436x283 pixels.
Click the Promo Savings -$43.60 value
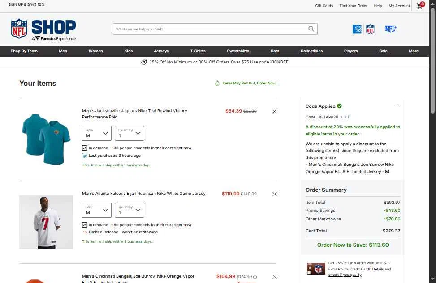[x=392, y=210]
